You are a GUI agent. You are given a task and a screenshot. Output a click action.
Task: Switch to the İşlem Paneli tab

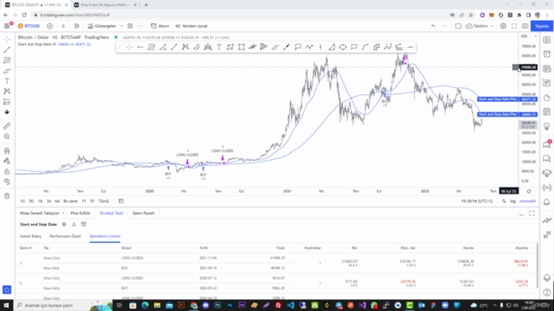pos(144,213)
